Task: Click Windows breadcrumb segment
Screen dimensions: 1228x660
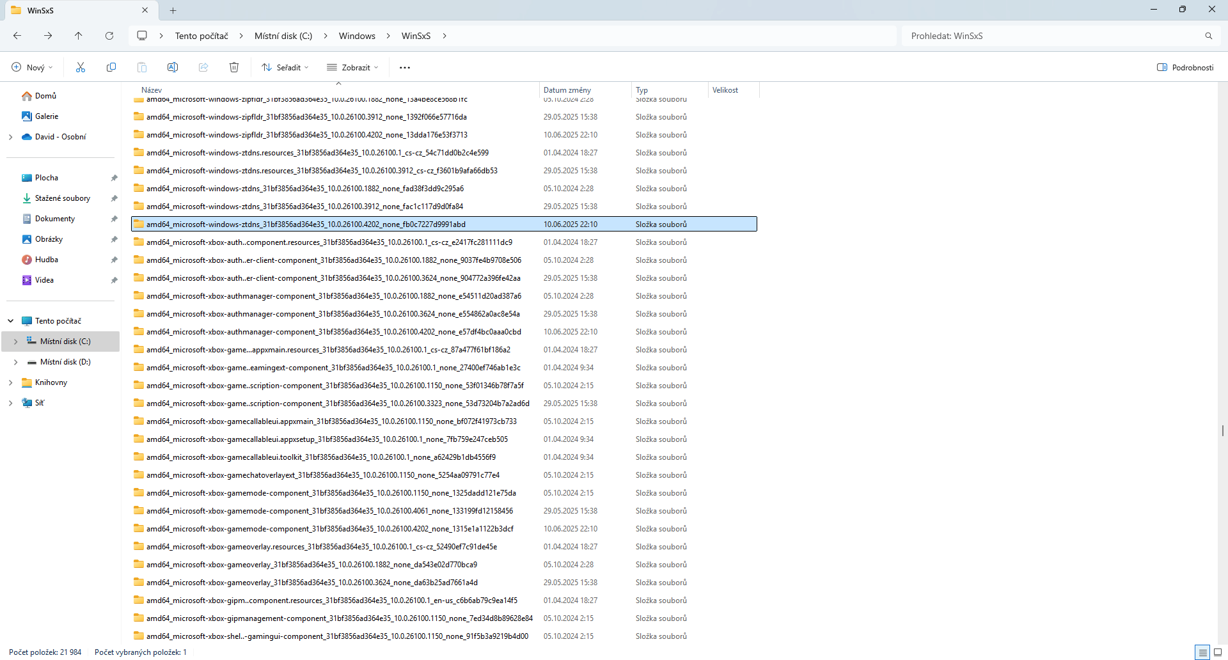Action: tap(357, 36)
